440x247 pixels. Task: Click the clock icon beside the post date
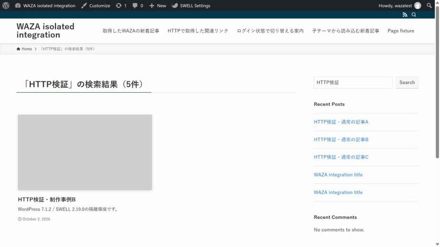click(20, 219)
